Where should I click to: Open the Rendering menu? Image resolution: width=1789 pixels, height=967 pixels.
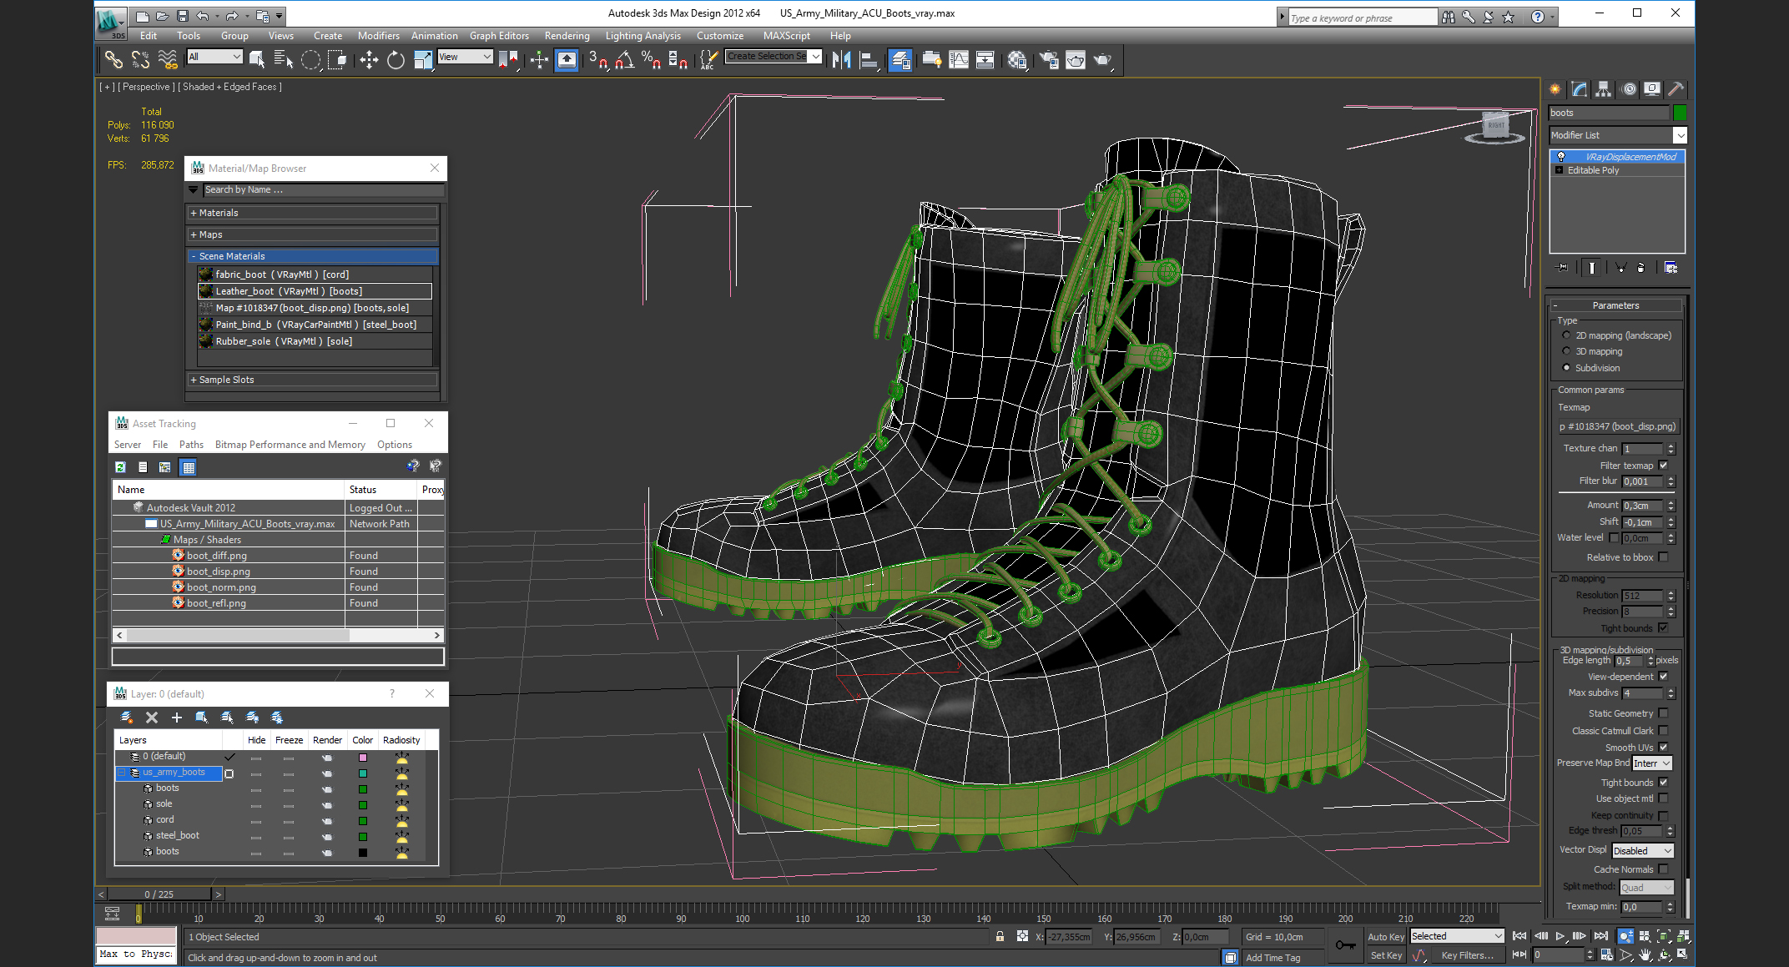coord(567,36)
